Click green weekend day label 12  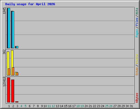(x=53, y=106)
